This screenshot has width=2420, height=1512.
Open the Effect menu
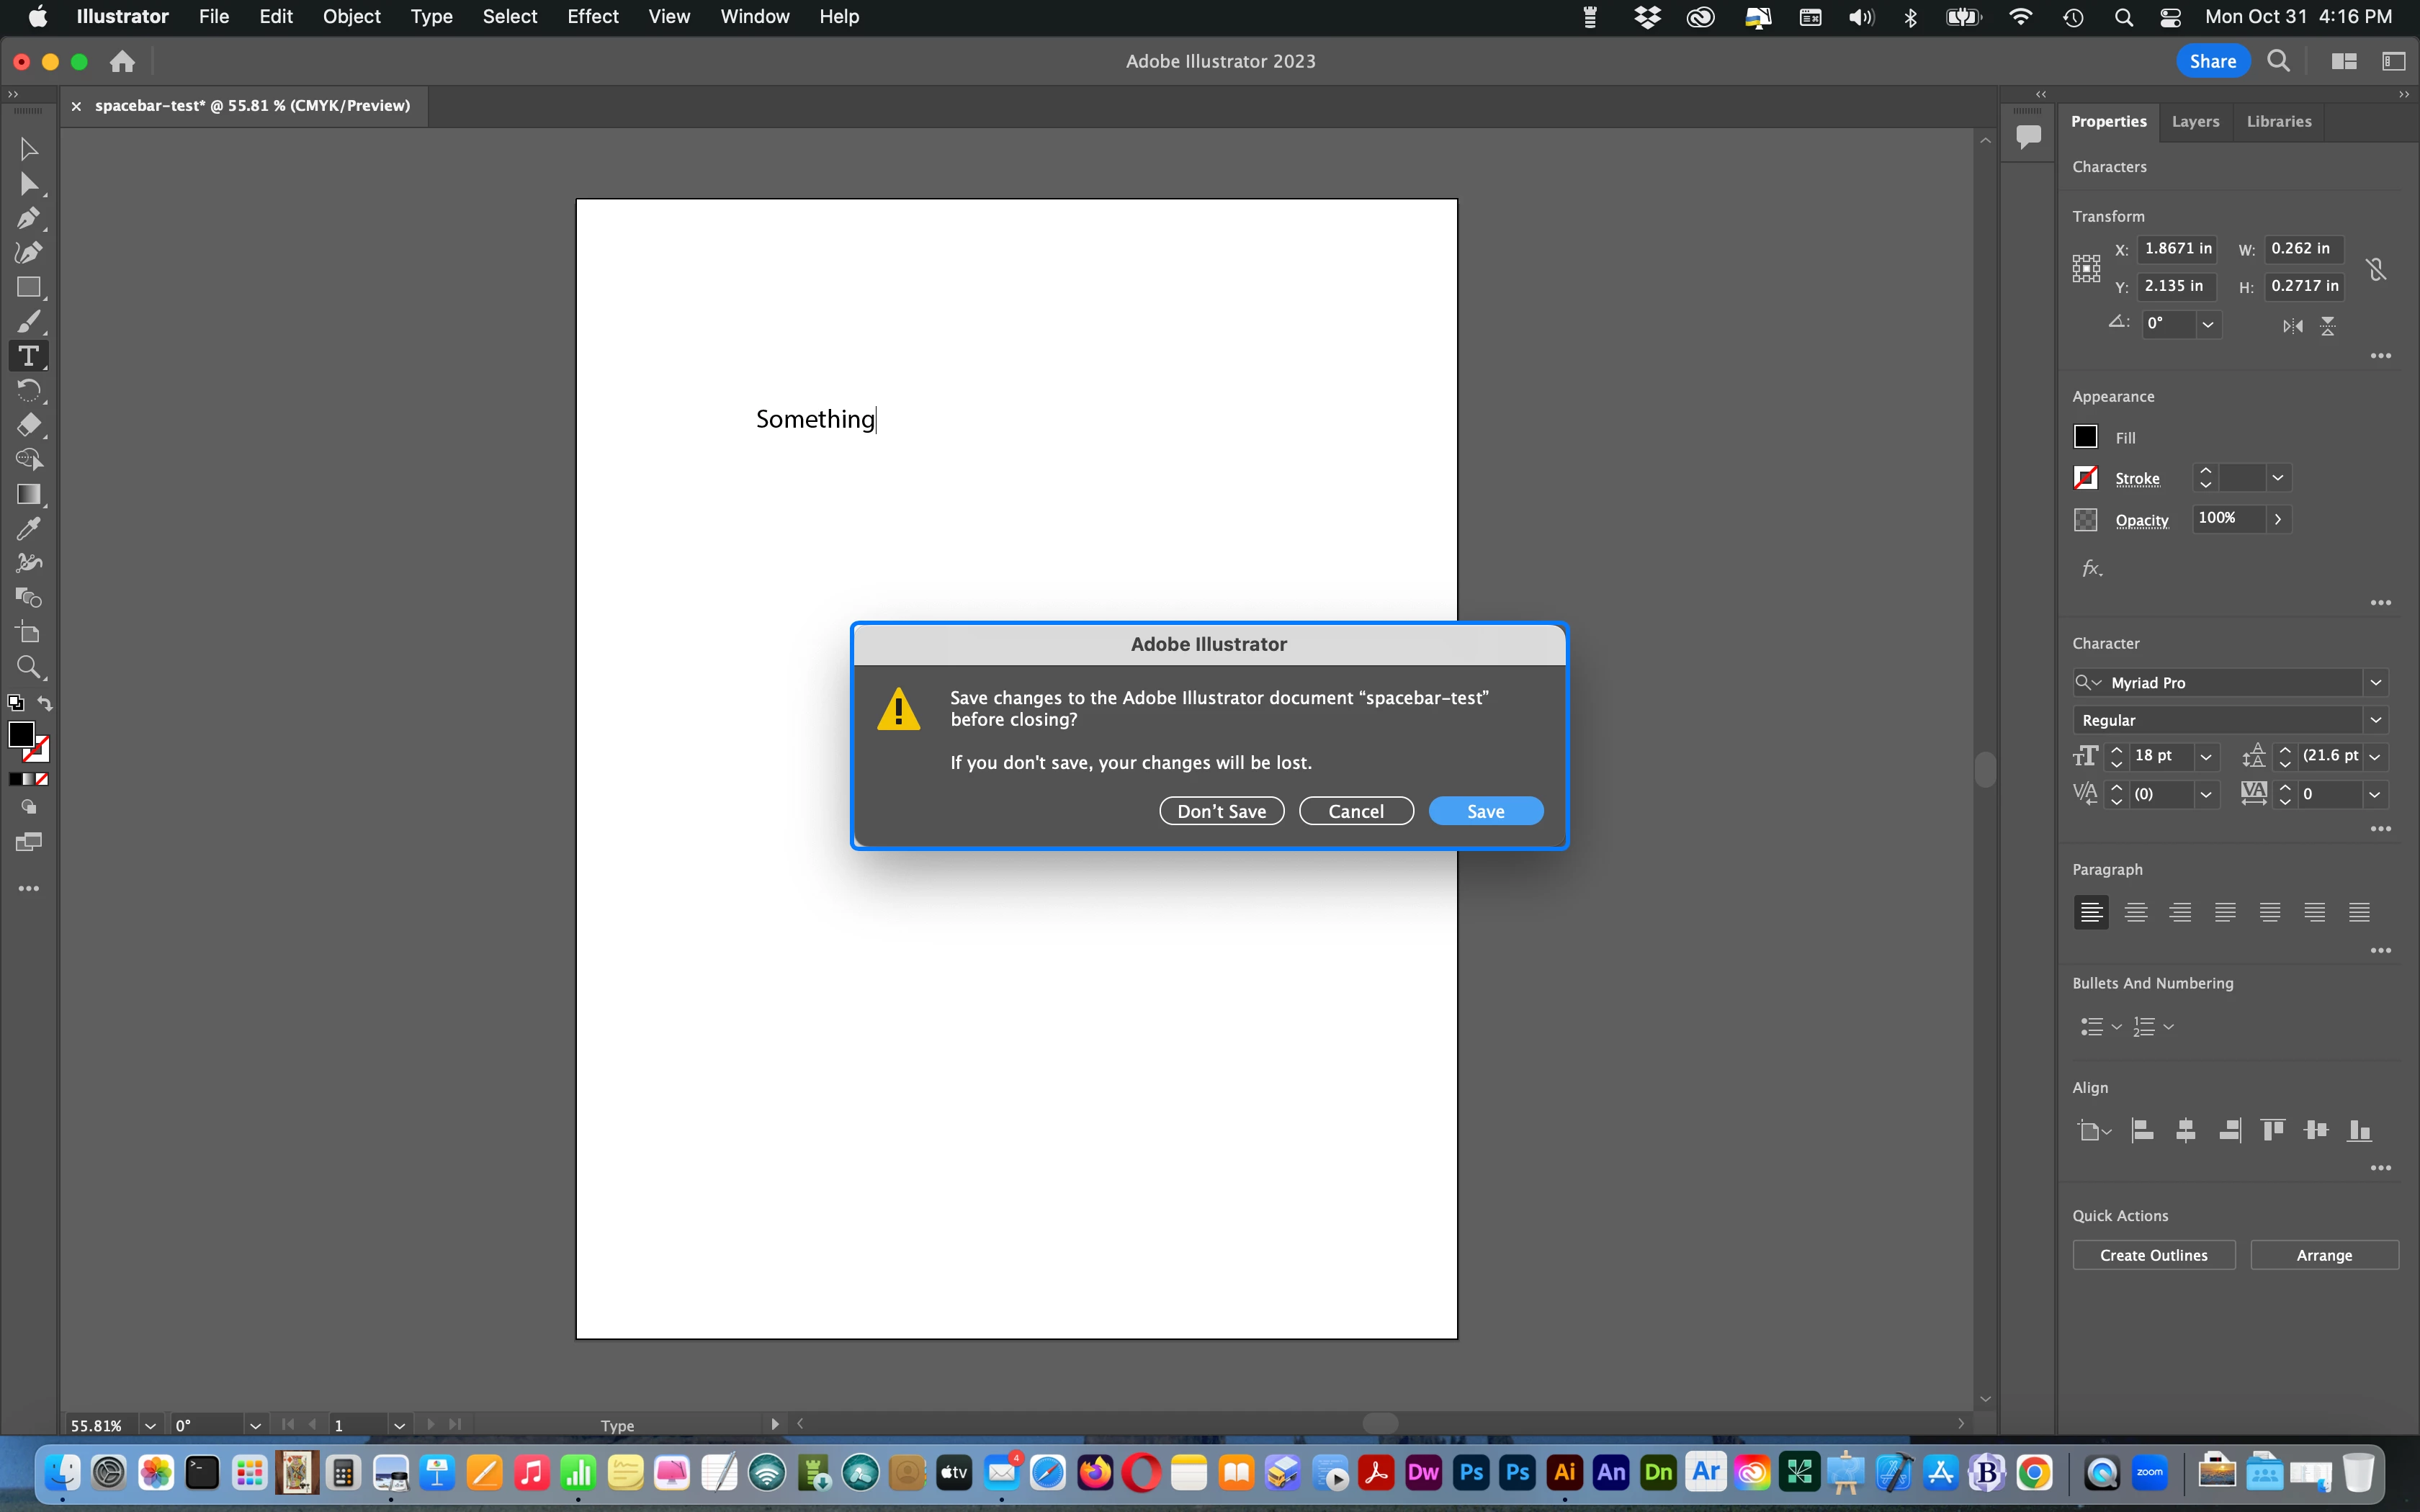[592, 17]
